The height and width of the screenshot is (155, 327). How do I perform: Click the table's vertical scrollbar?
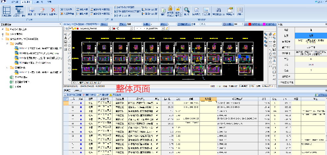[326, 126]
